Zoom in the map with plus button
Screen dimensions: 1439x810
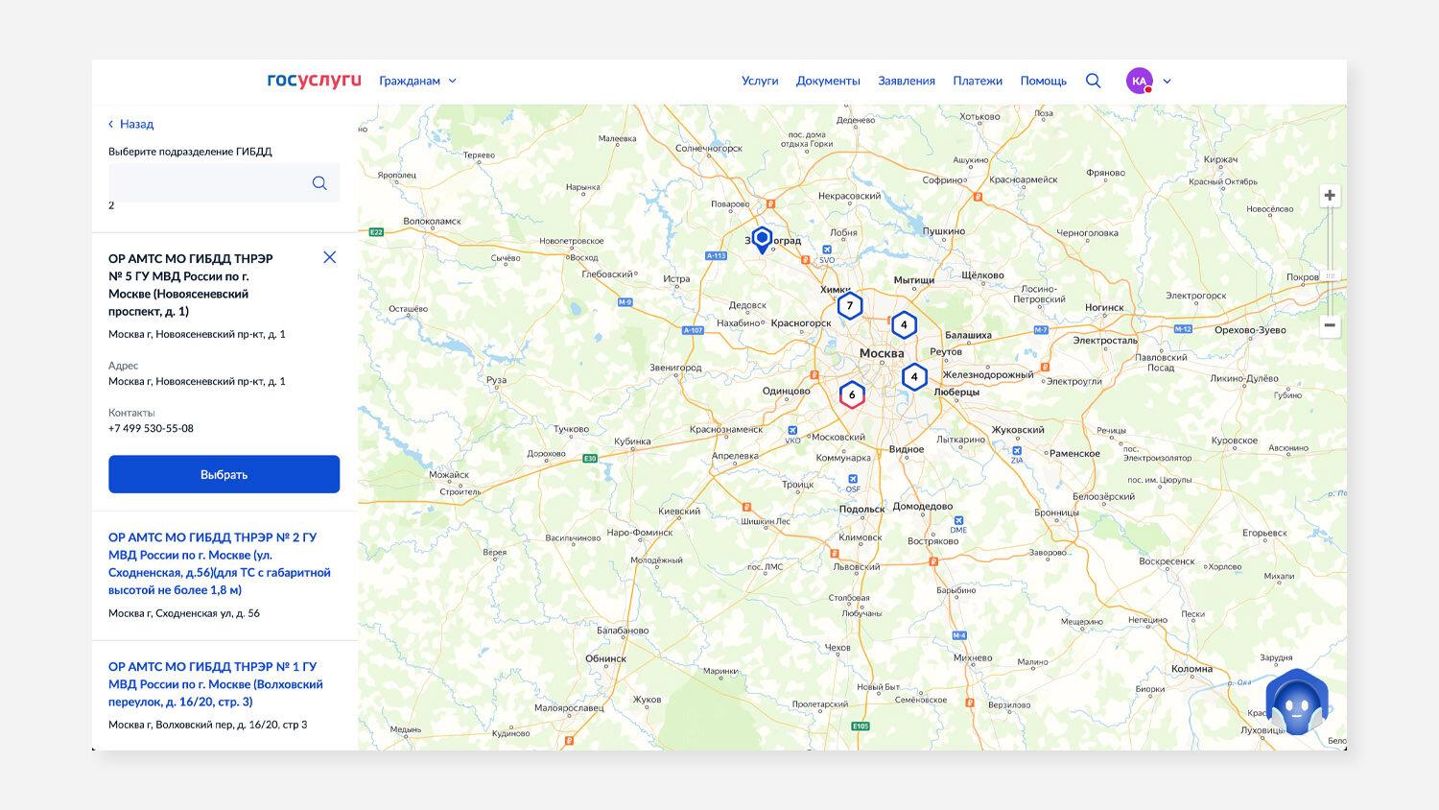click(x=1330, y=196)
